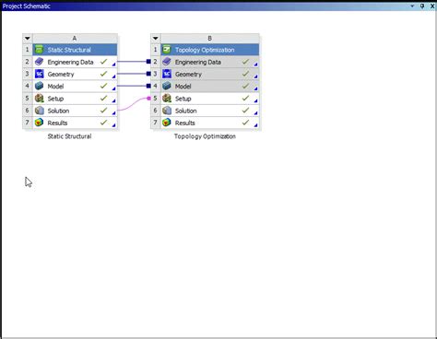Click the Project Schematic title bar text
This screenshot has height=339, width=437.
point(27,6)
